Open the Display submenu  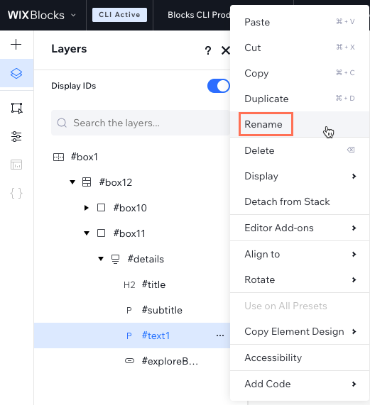pyautogui.click(x=300, y=176)
